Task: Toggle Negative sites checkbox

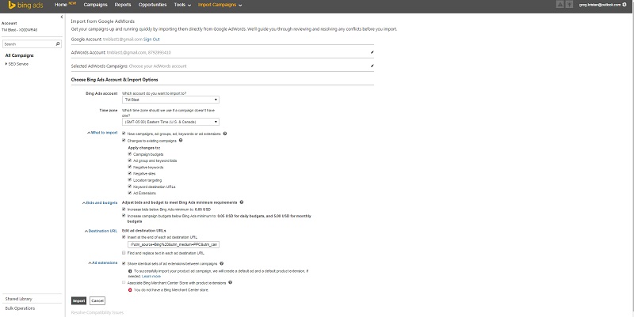Action: point(130,173)
